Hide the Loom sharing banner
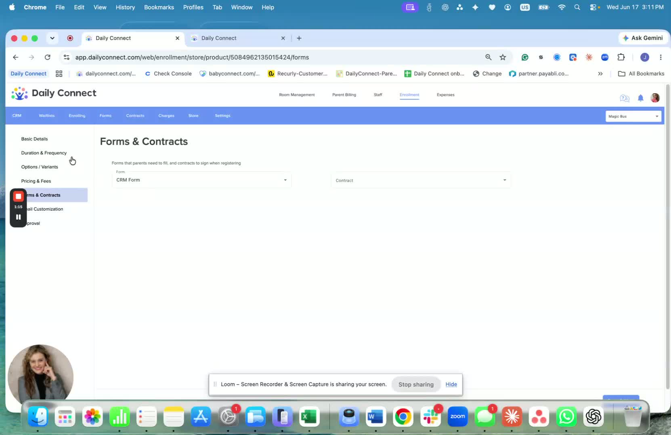 [451, 384]
